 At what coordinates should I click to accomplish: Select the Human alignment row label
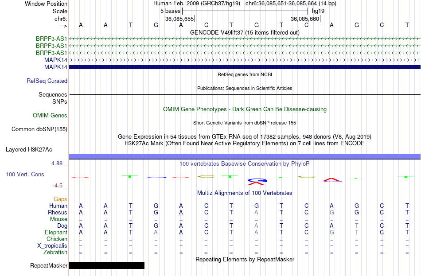click(58, 206)
